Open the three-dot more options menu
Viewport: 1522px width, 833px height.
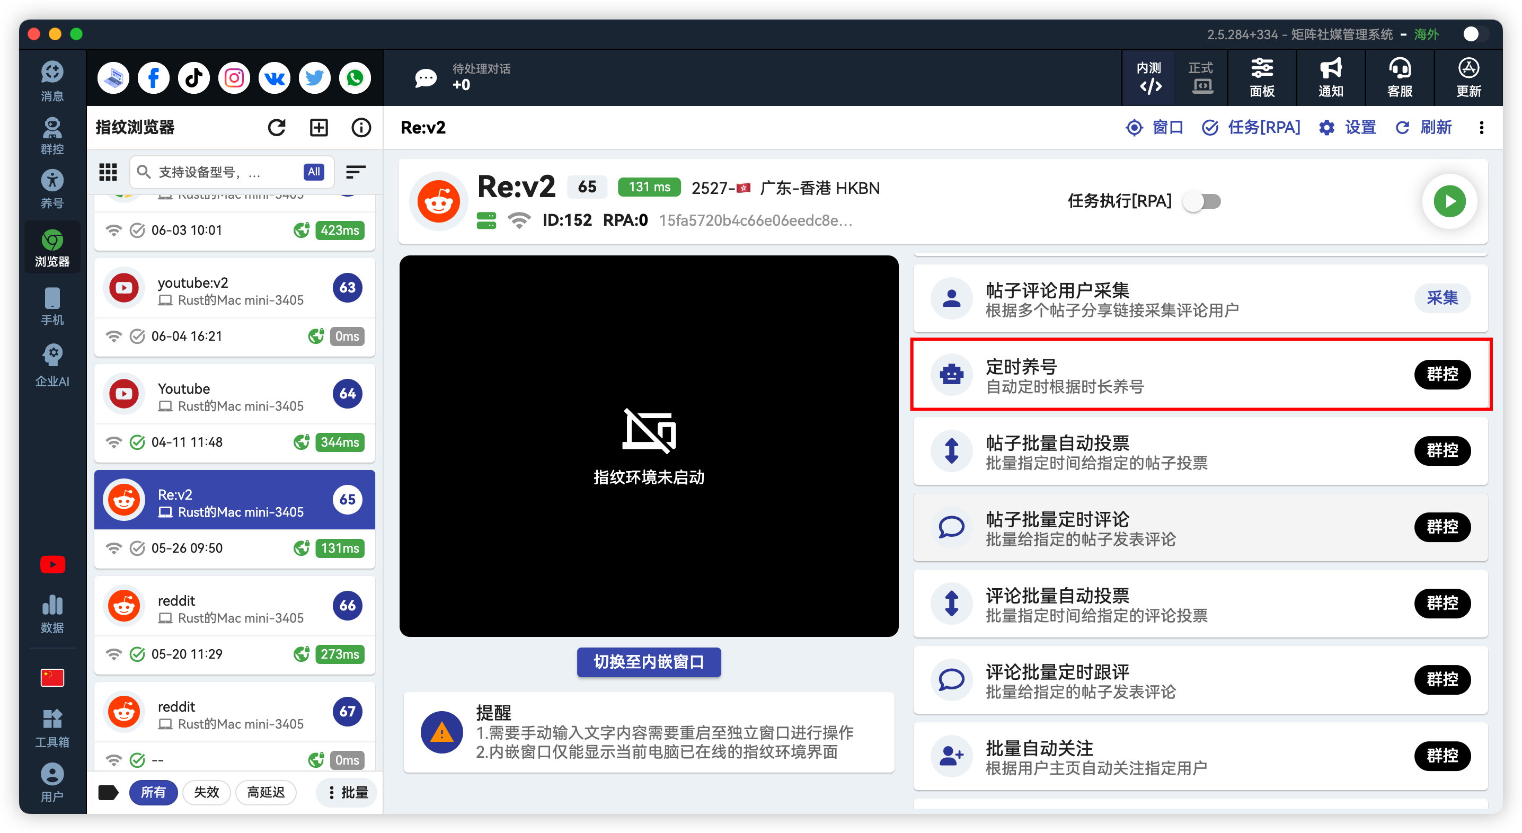1481,128
